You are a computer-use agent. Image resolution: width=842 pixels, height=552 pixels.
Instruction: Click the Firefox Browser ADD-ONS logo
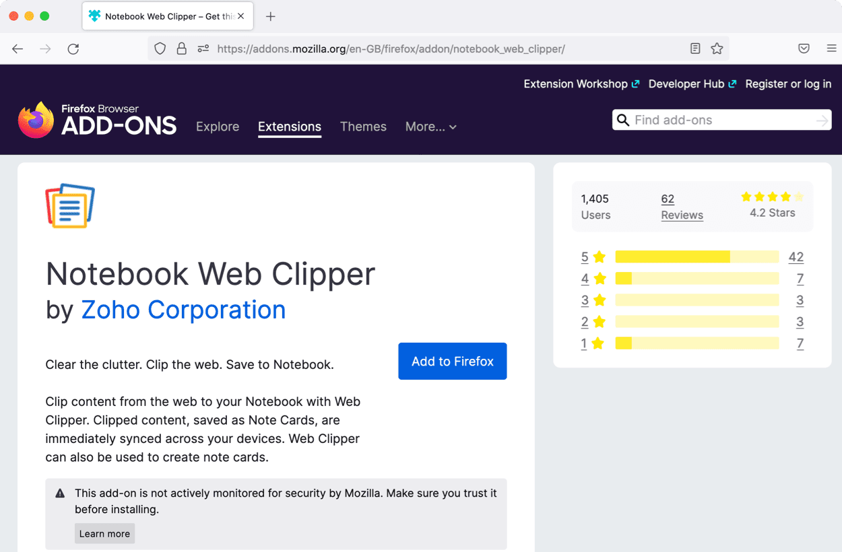(96, 118)
